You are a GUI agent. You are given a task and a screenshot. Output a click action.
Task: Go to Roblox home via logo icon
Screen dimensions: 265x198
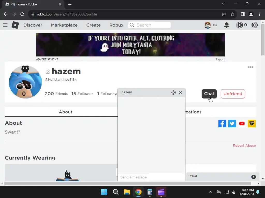tap(15, 25)
